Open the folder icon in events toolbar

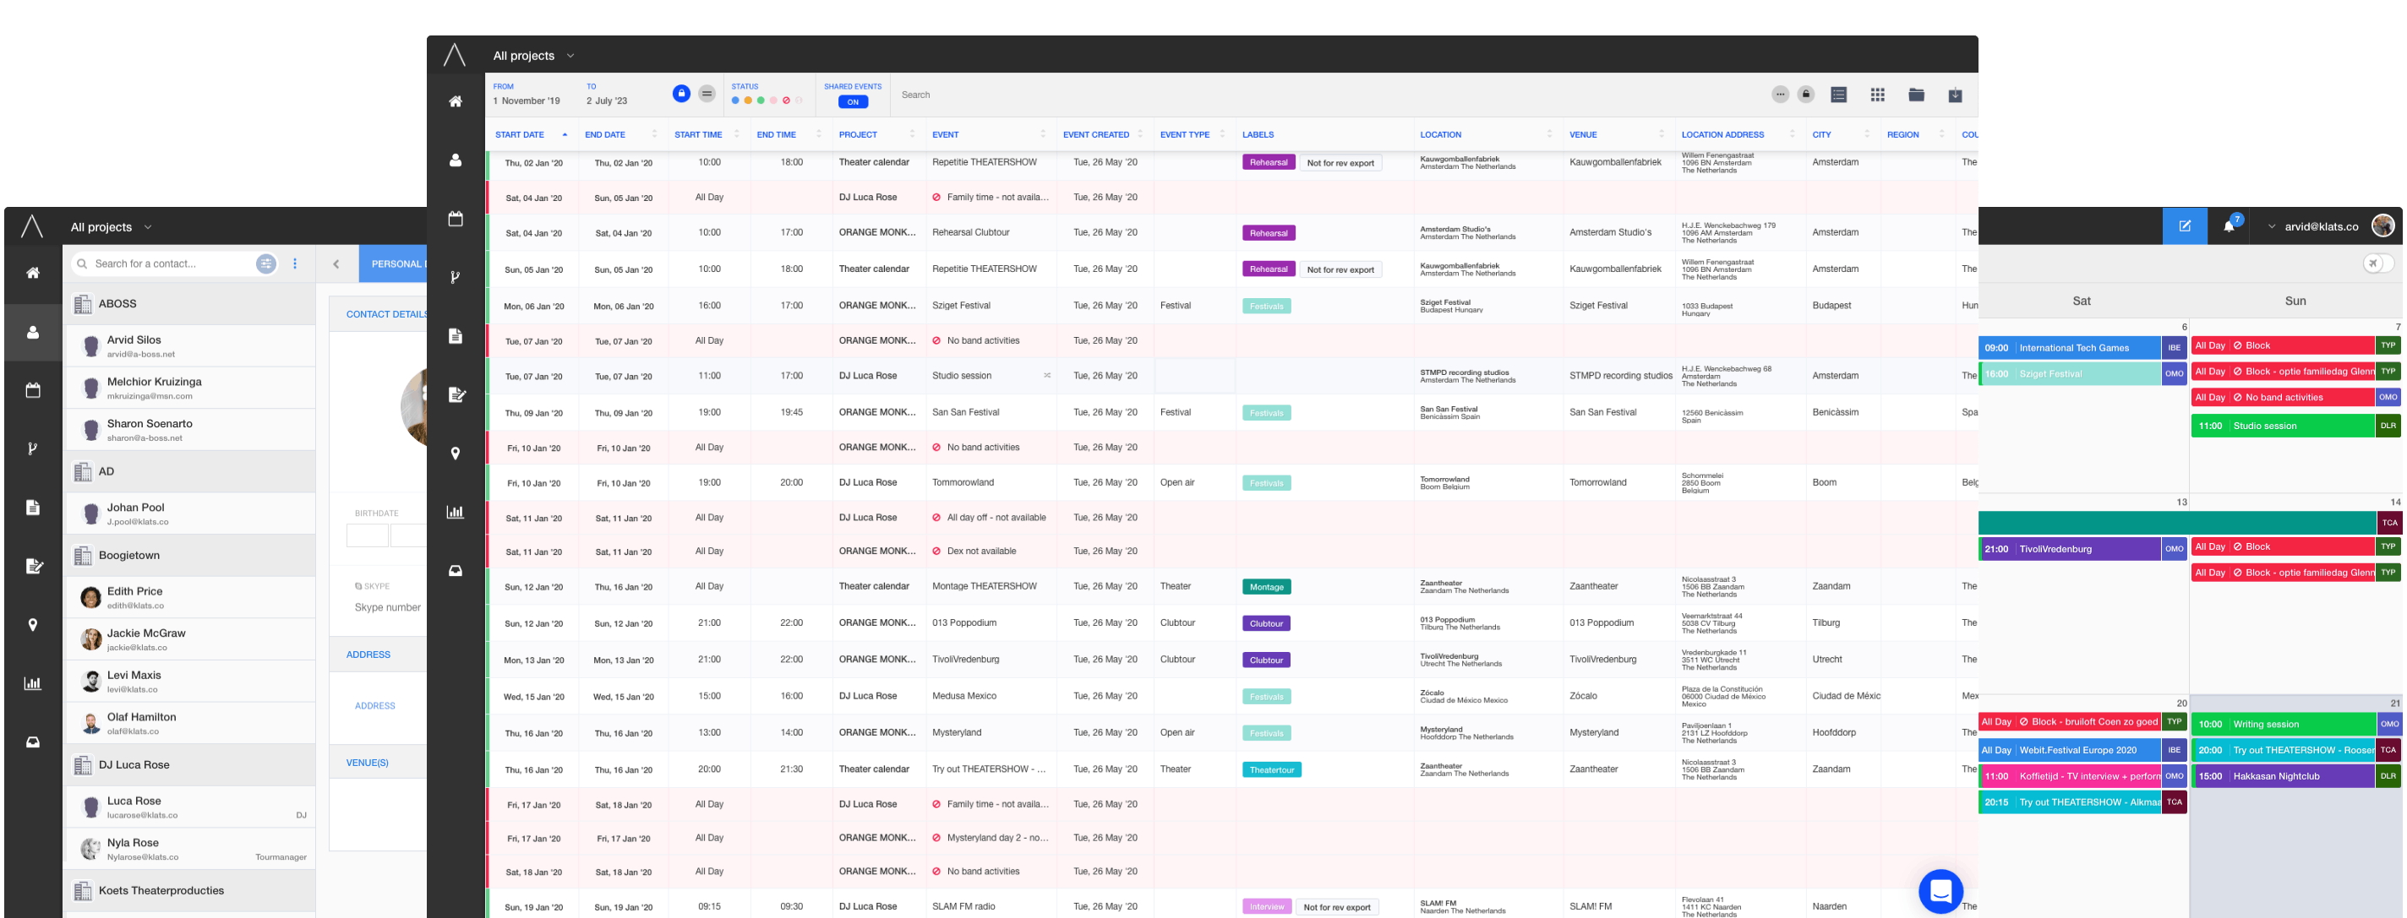click(x=1917, y=95)
